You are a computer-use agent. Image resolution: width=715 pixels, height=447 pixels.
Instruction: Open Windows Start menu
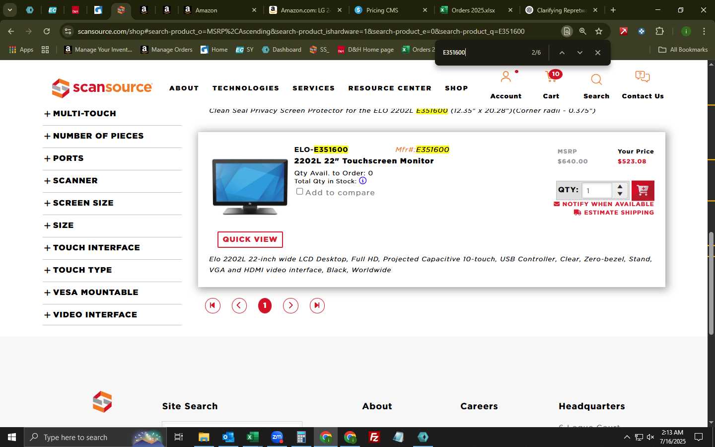click(x=12, y=437)
